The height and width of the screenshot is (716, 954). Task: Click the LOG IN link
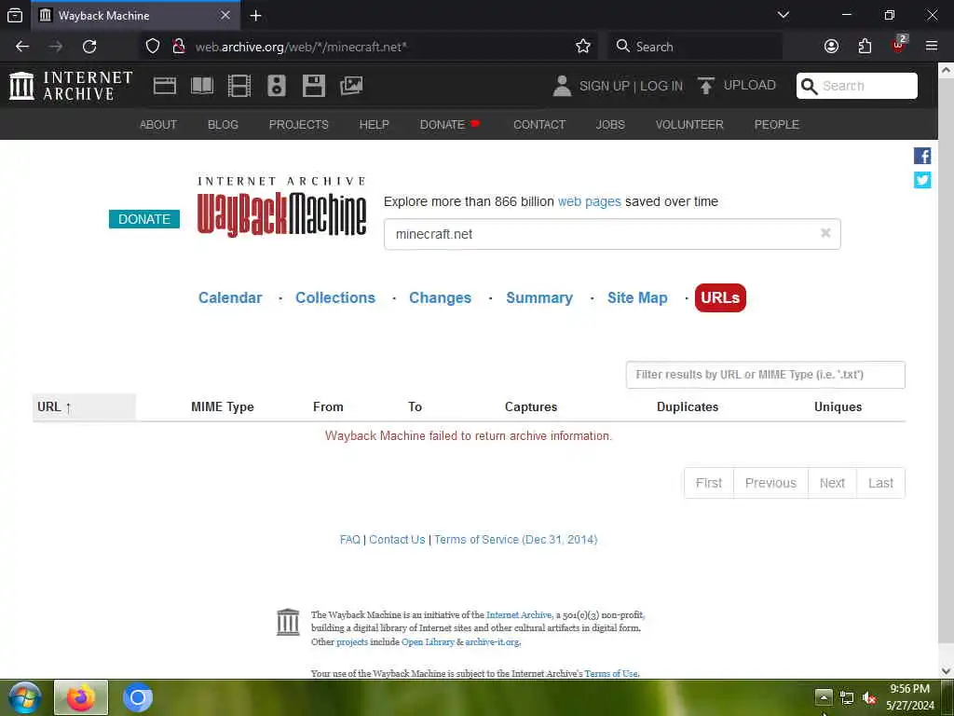(661, 86)
